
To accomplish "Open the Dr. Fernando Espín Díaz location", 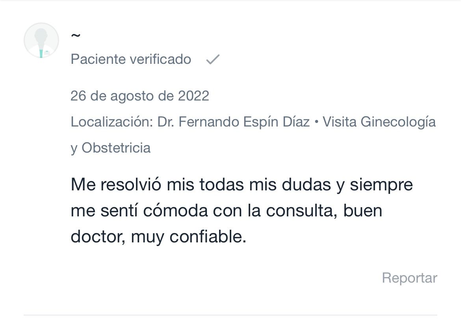I will (233, 122).
